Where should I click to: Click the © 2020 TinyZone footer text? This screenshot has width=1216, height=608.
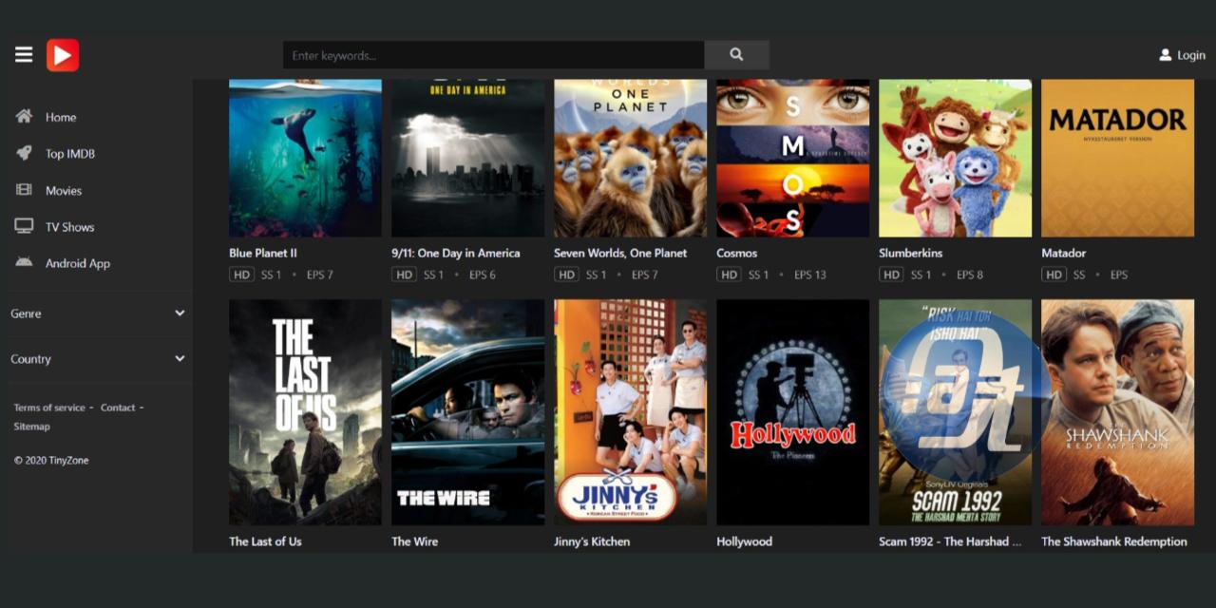tap(51, 461)
